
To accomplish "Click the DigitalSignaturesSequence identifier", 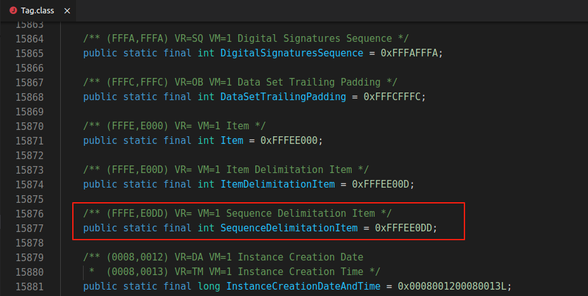I will (x=291, y=53).
